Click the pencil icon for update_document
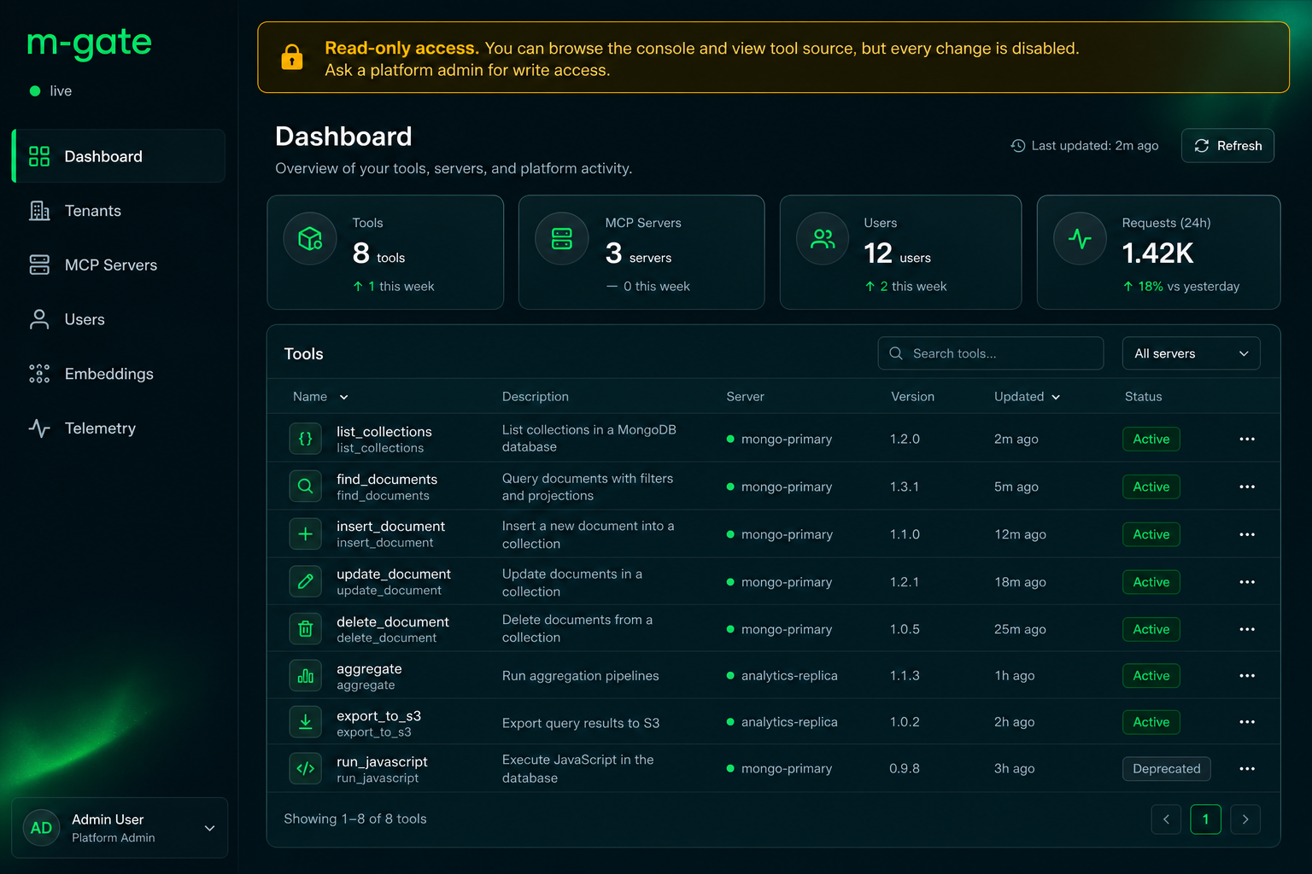 tap(305, 582)
